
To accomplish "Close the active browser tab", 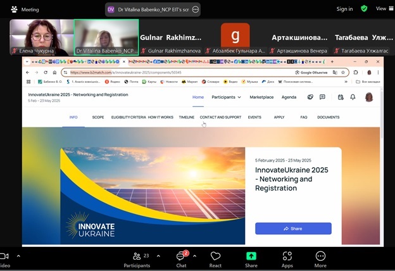I will 124,61.
